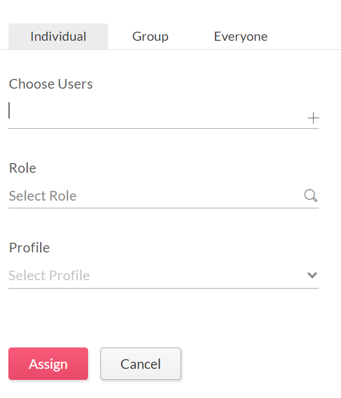
Task: Switch to the Group tab
Action: [x=150, y=36]
